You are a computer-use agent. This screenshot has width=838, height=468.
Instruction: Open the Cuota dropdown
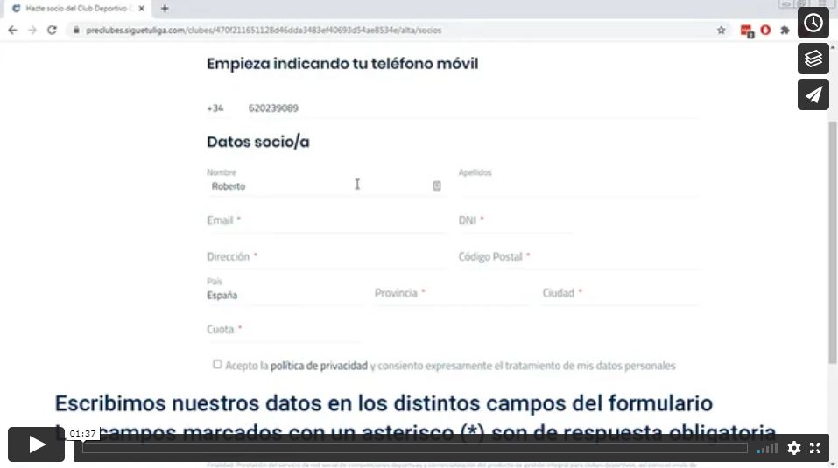click(x=284, y=330)
